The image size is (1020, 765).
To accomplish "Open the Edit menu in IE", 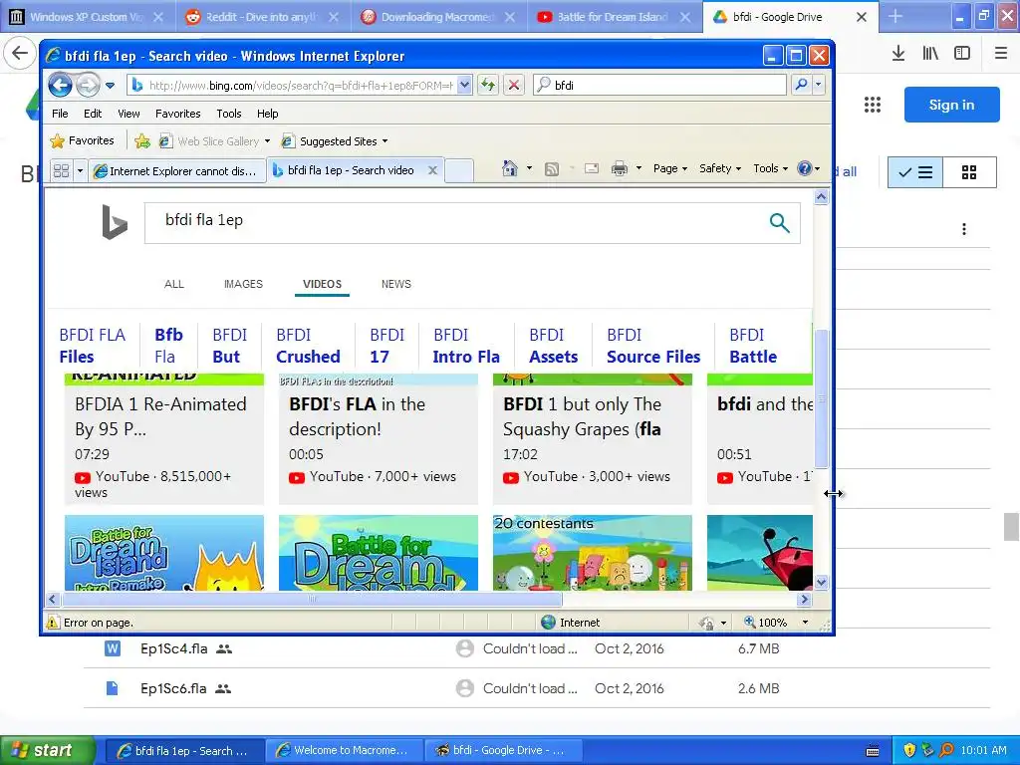I will [93, 114].
